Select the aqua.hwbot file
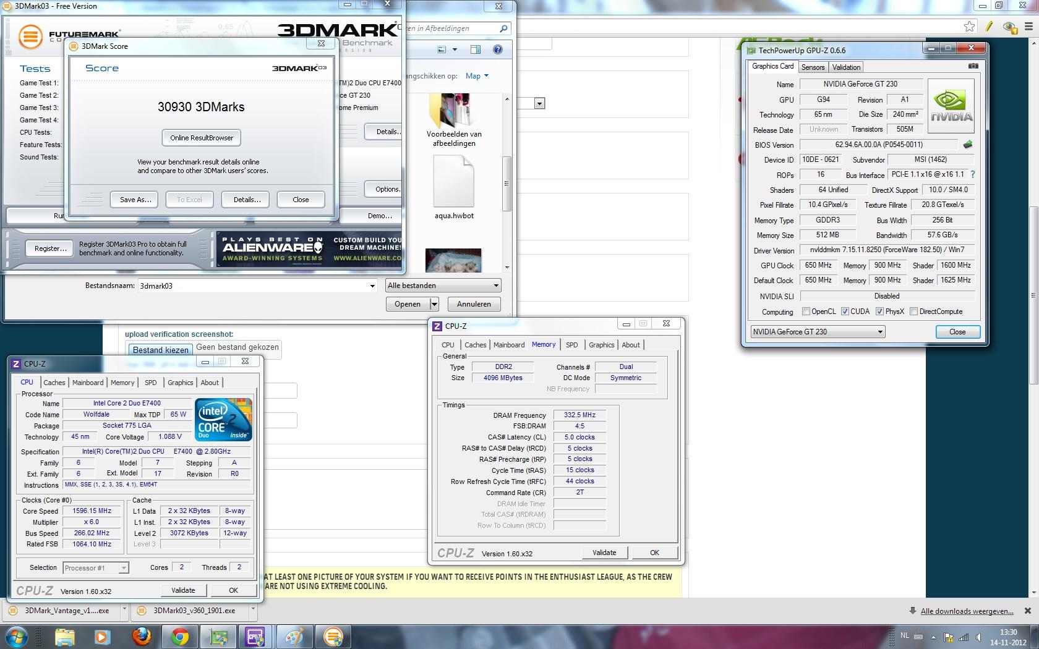This screenshot has height=649, width=1039. (454, 188)
